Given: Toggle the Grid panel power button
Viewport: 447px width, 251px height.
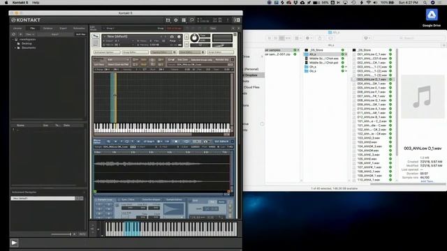Looking at the screenshot, I should pyautogui.click(x=191, y=201).
